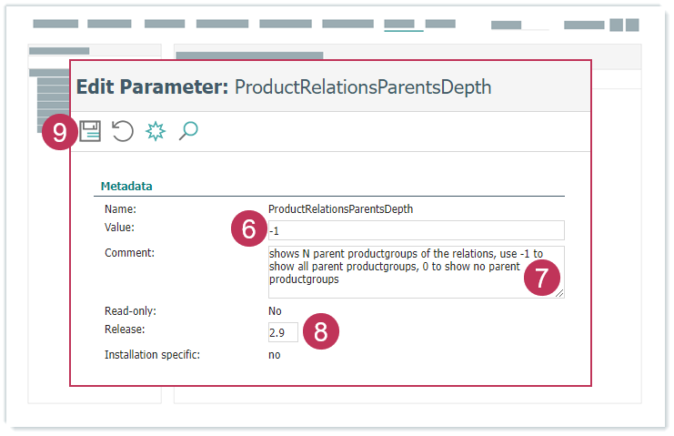Image resolution: width=674 pixels, height=436 pixels.
Task: Click the Metadata section heading
Action: 126,186
